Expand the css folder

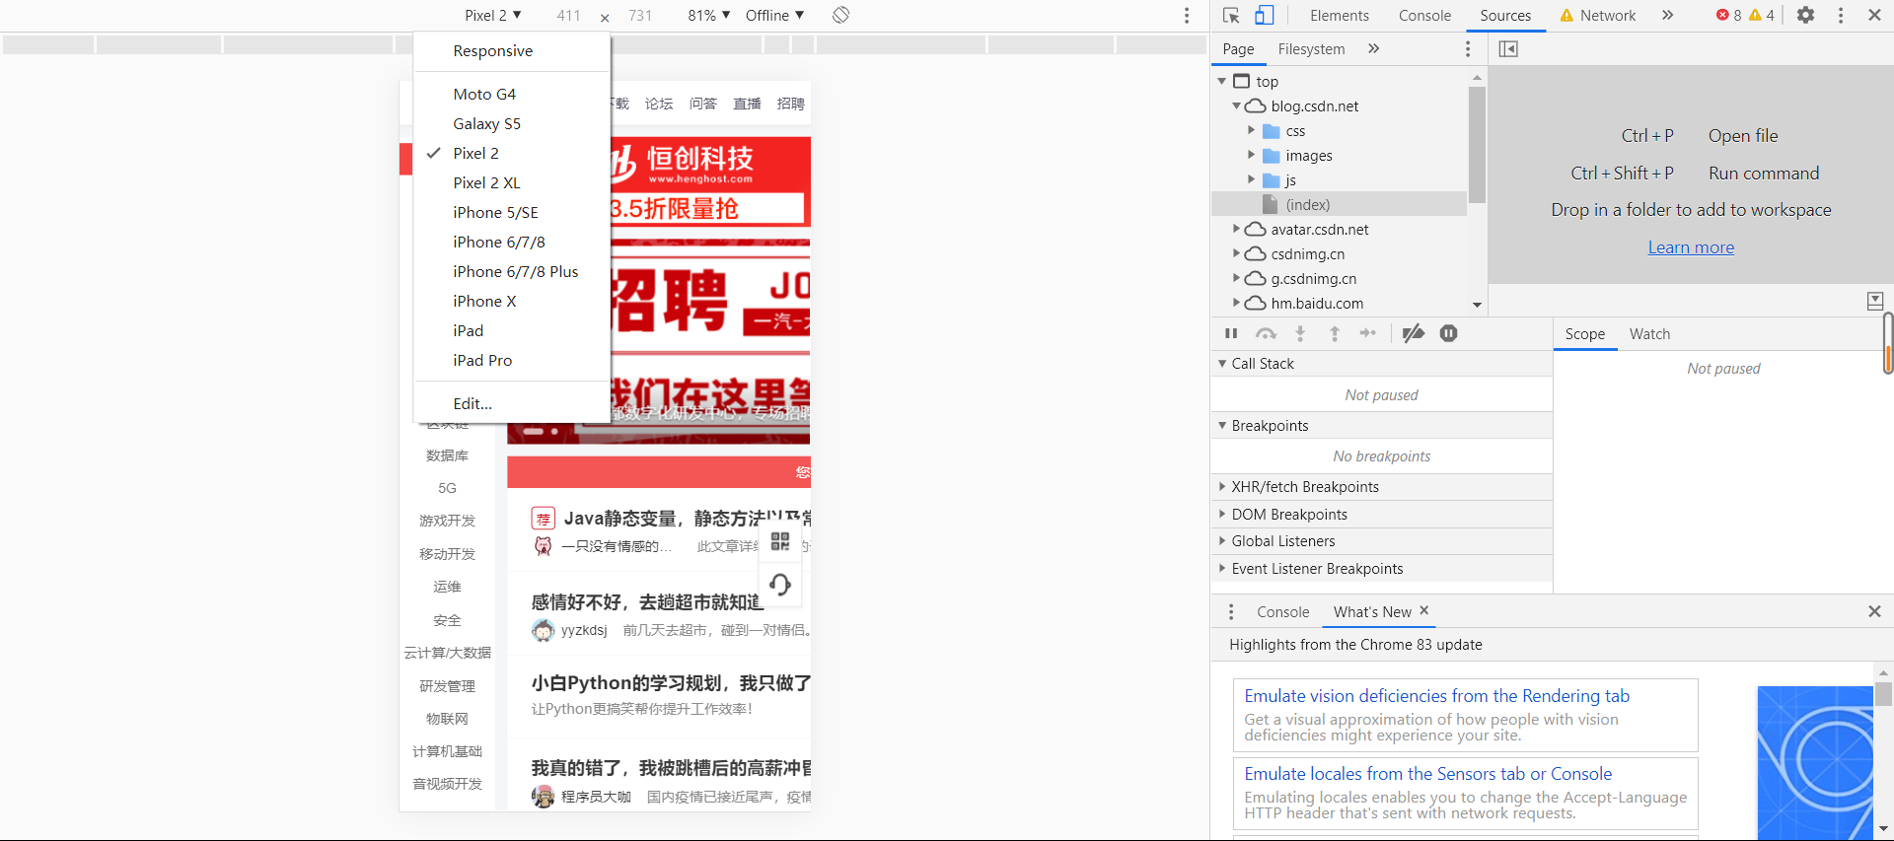pyautogui.click(x=1251, y=130)
